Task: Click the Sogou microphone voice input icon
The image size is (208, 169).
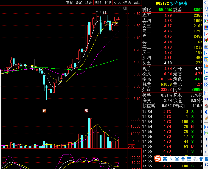Action: point(183,159)
